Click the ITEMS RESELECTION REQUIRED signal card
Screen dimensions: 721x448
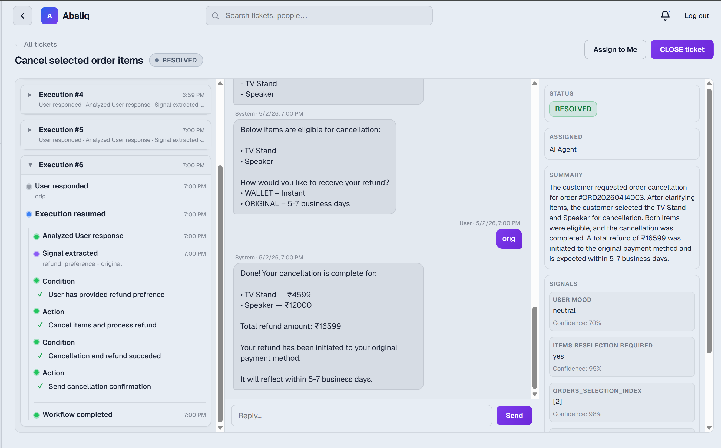pos(622,357)
